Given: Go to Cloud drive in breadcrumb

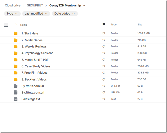Looking at the screenshot, I should click(12, 6).
